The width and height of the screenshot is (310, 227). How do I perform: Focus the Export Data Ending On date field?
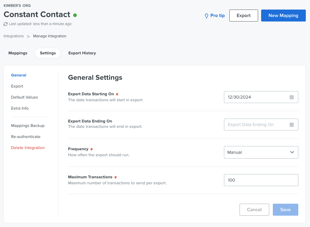pyautogui.click(x=261, y=125)
